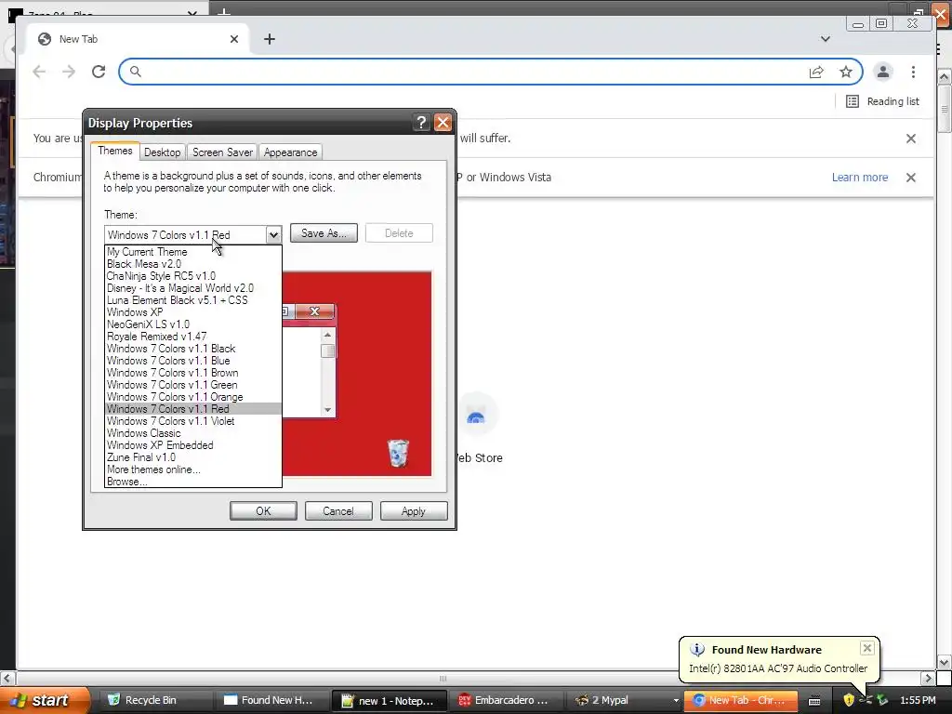Choose Windows 7 Colors v1.1 Blue
Image resolution: width=952 pixels, height=714 pixels.
click(x=193, y=361)
